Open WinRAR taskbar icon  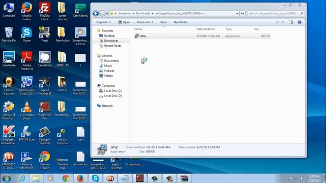184,178
